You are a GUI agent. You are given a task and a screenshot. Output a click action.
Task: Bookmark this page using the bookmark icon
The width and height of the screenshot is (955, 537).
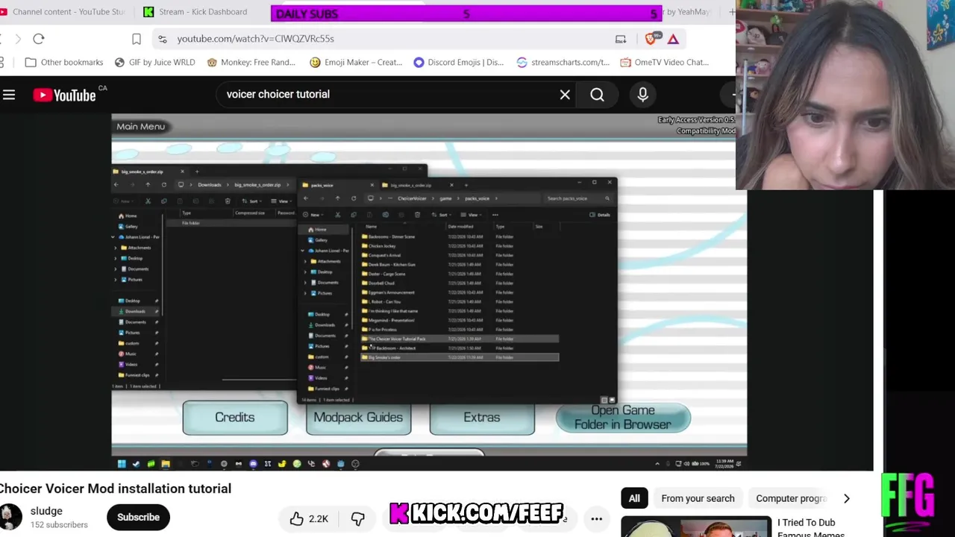[137, 39]
